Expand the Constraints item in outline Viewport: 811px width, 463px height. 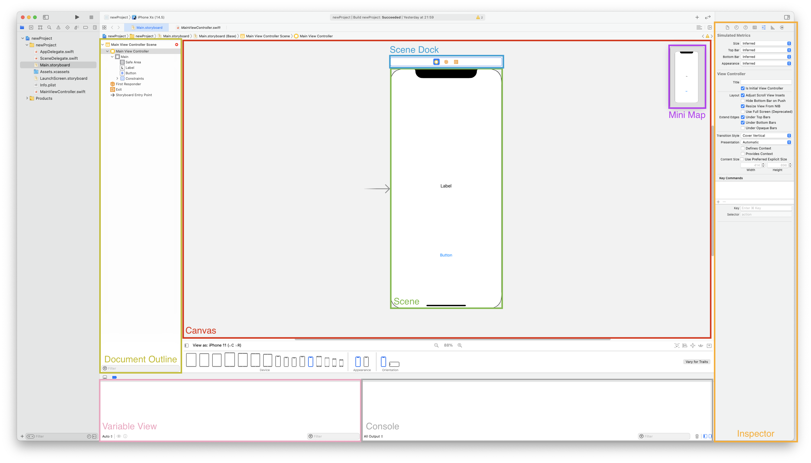point(117,79)
